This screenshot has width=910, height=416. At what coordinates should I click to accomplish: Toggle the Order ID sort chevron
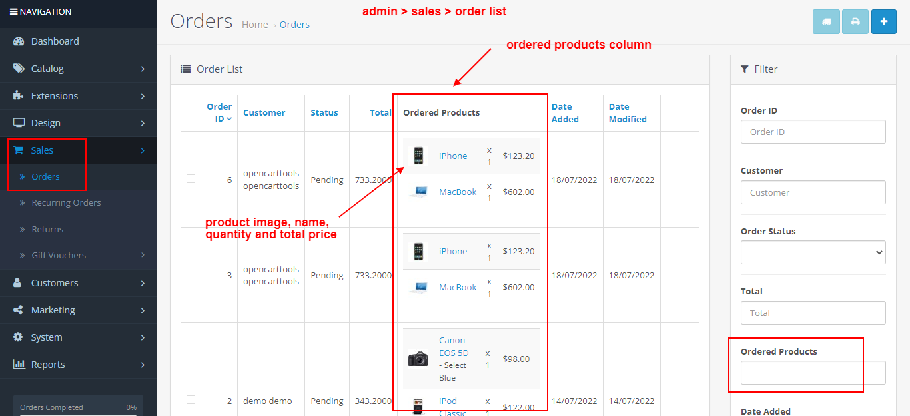click(x=229, y=118)
